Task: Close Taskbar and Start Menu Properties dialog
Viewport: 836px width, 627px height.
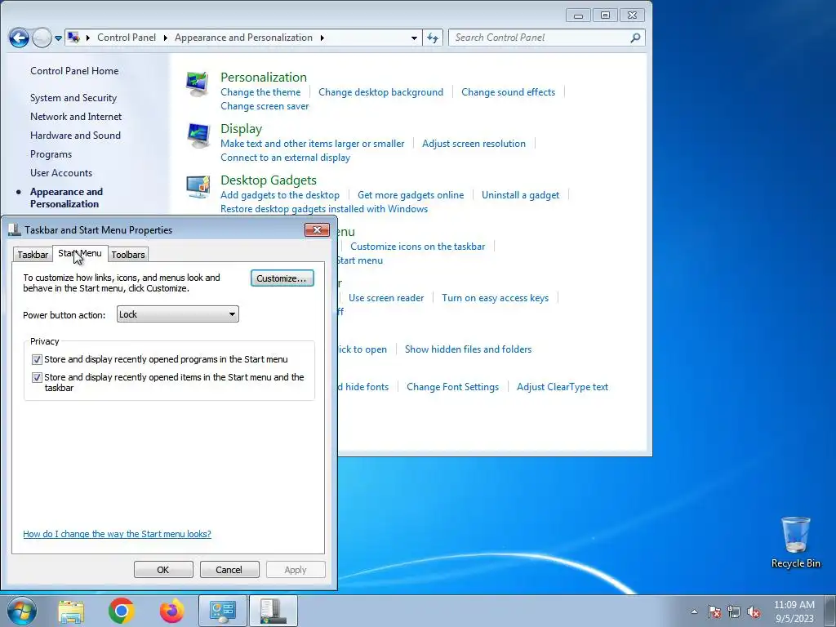Action: (317, 229)
